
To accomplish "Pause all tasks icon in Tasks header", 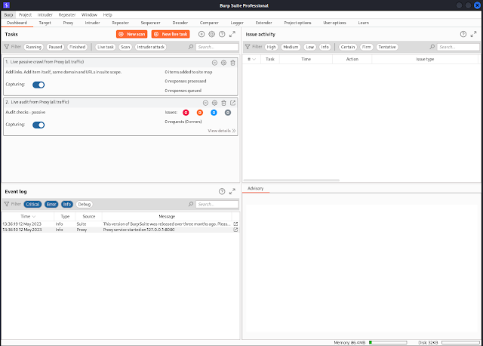I will click(x=202, y=34).
